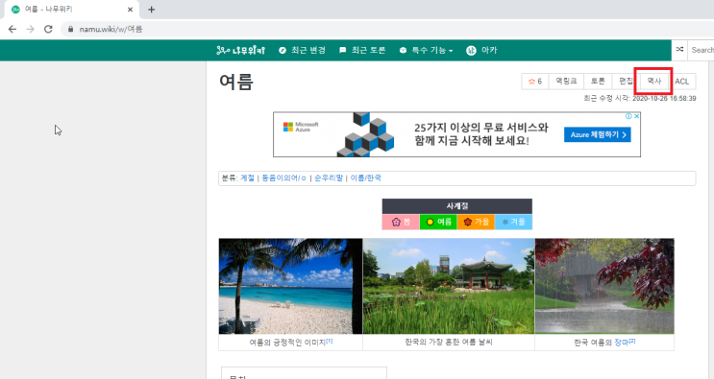Click the browser forward arrow
714x379 pixels.
(30, 29)
